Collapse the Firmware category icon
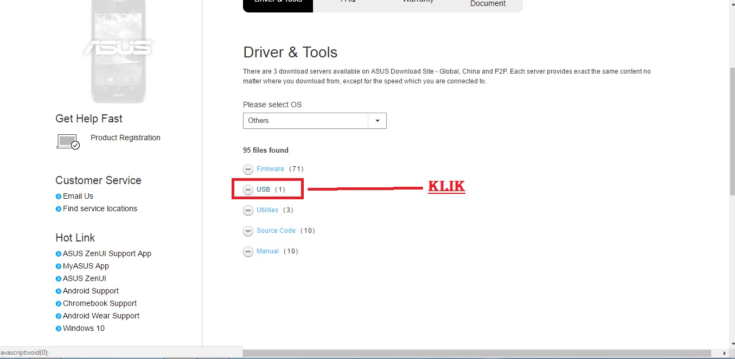Viewport: 735px width, 359px height. point(248,169)
